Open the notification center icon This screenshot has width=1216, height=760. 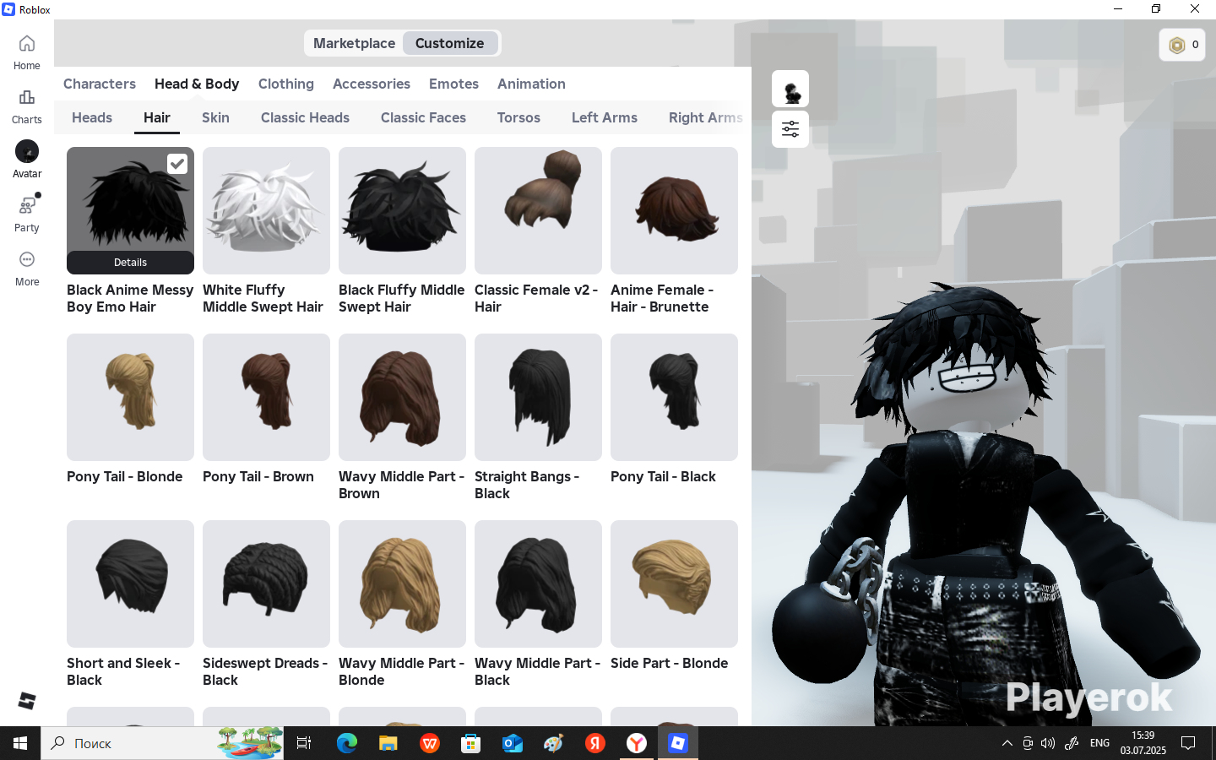(1188, 743)
